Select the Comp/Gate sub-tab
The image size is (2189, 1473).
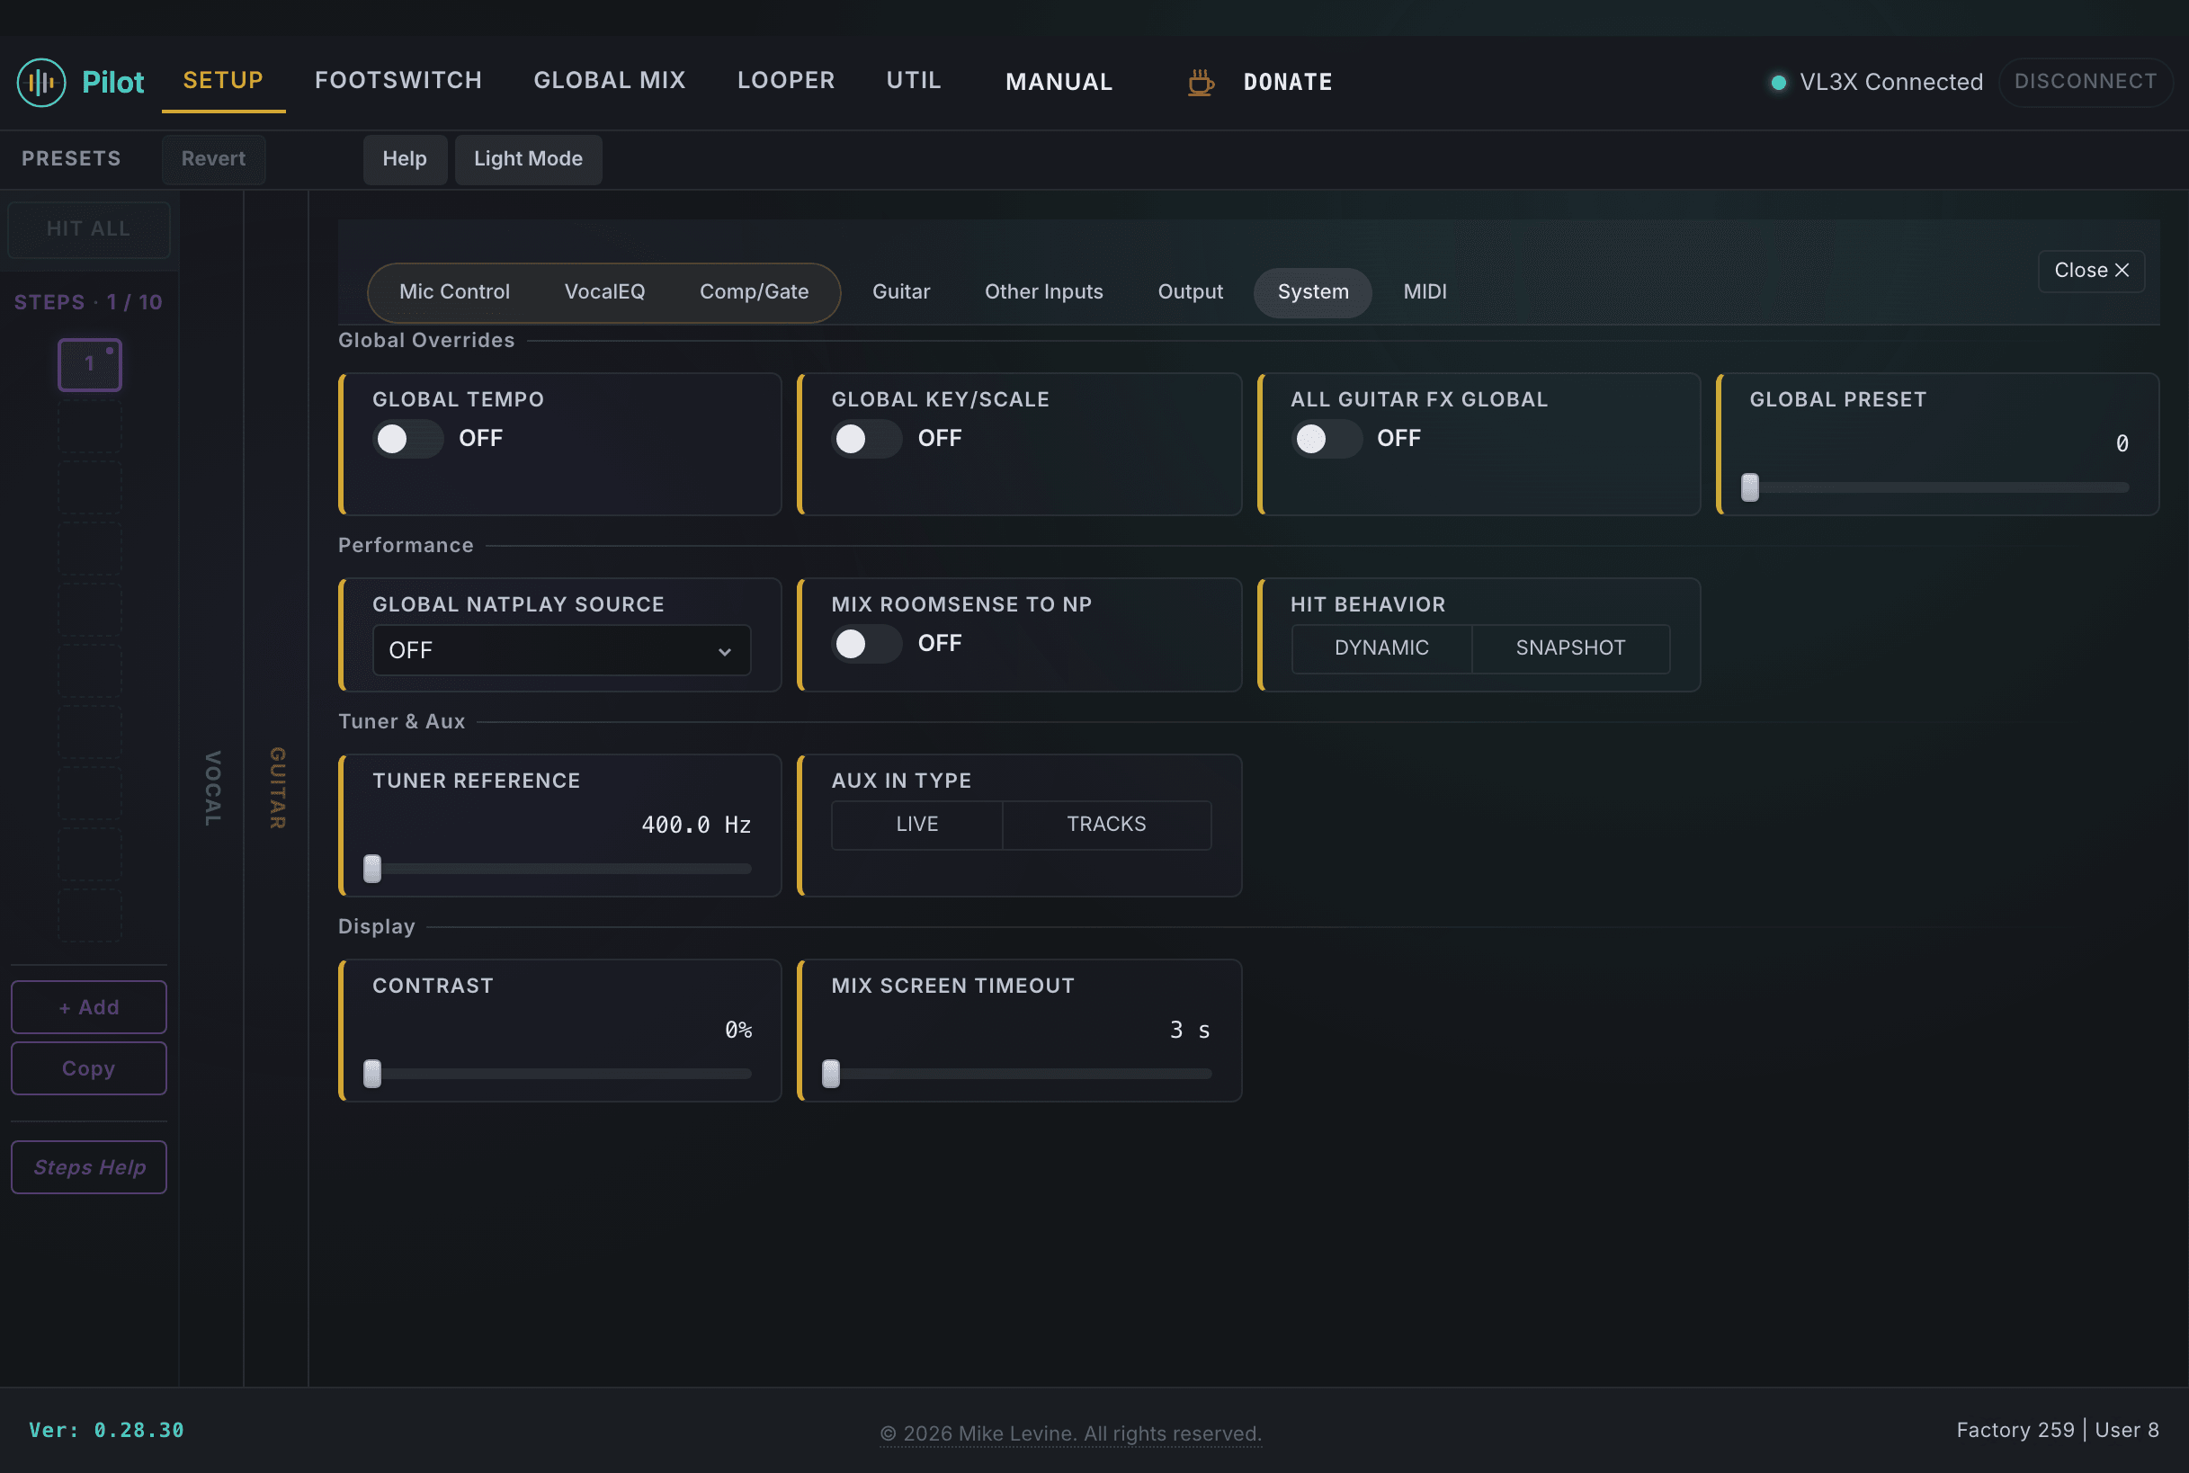point(754,292)
